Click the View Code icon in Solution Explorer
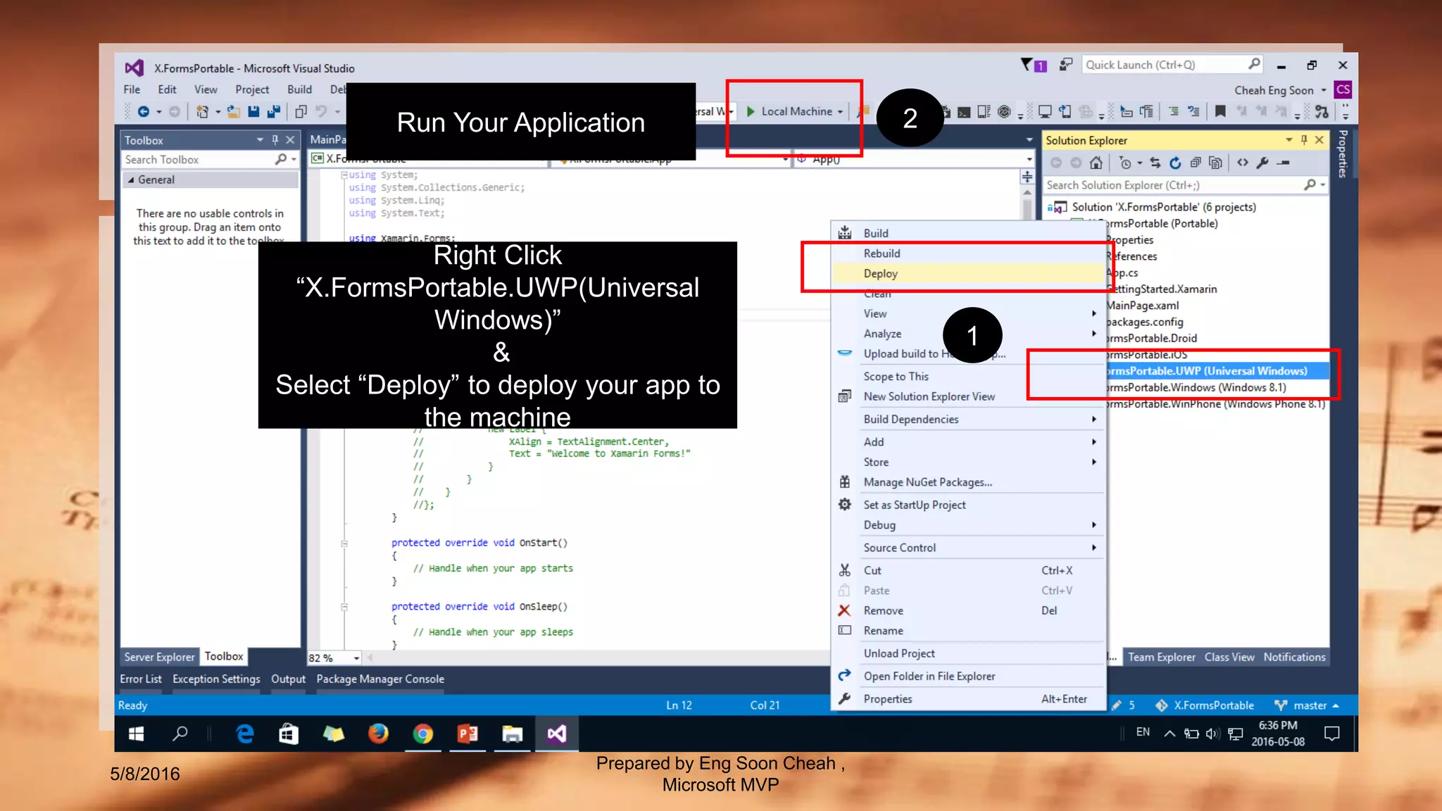Image resolution: width=1442 pixels, height=811 pixels. [1243, 163]
